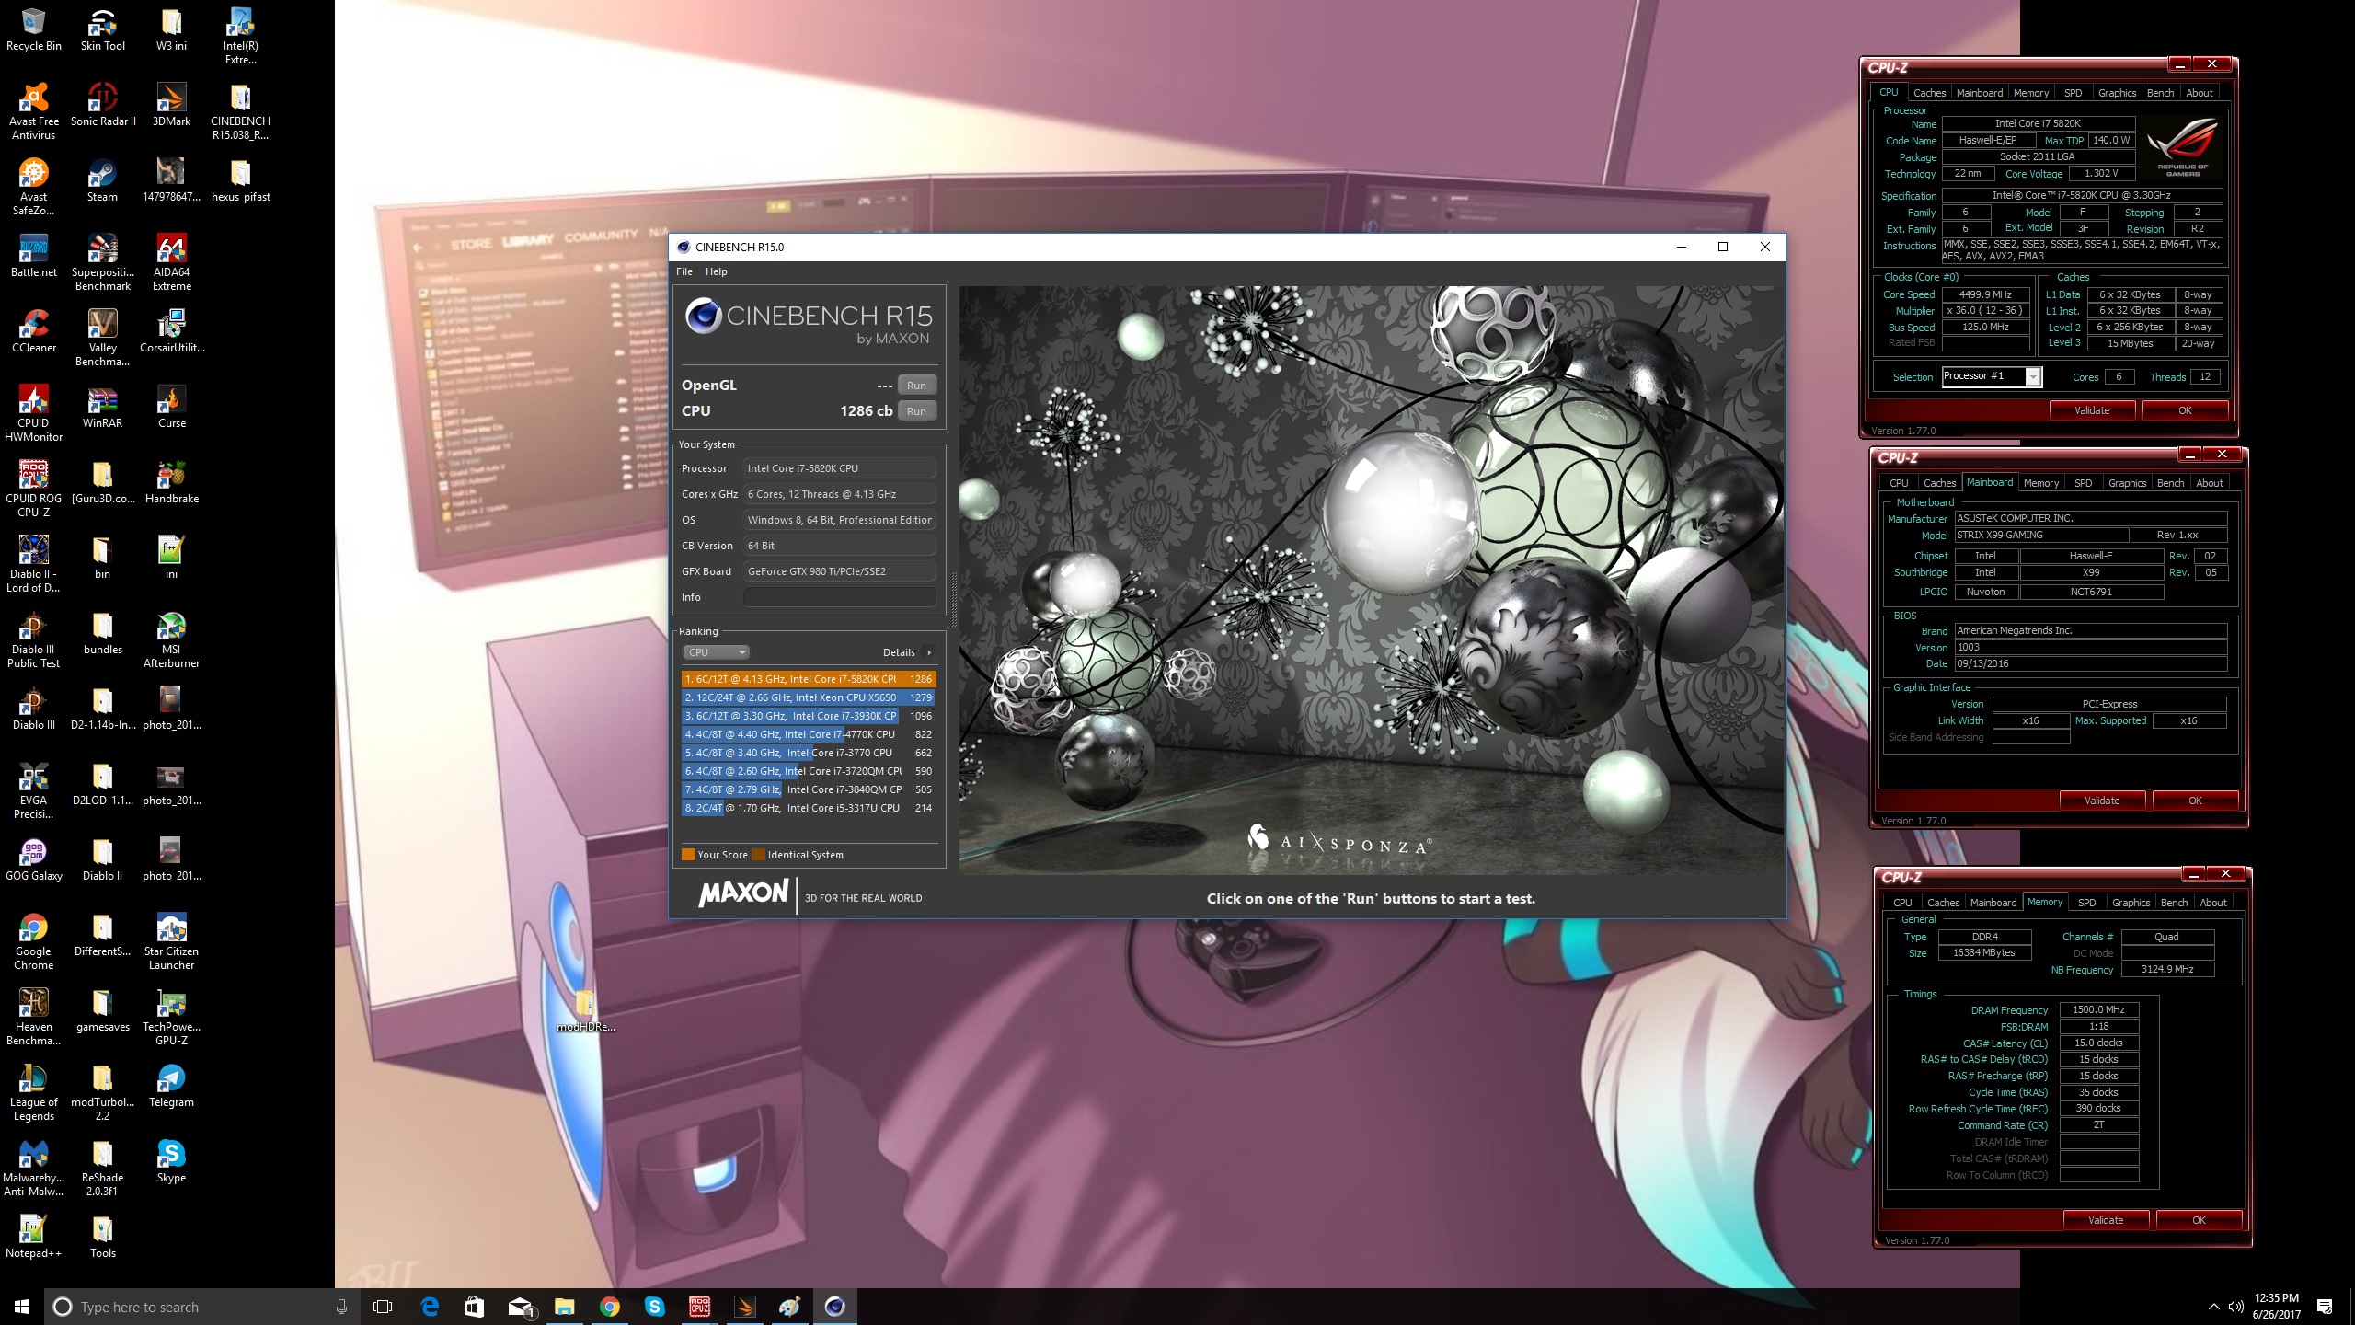
Task: Launch the TechPowerUp GPU-Z desktop icon
Action: pyautogui.click(x=171, y=1017)
